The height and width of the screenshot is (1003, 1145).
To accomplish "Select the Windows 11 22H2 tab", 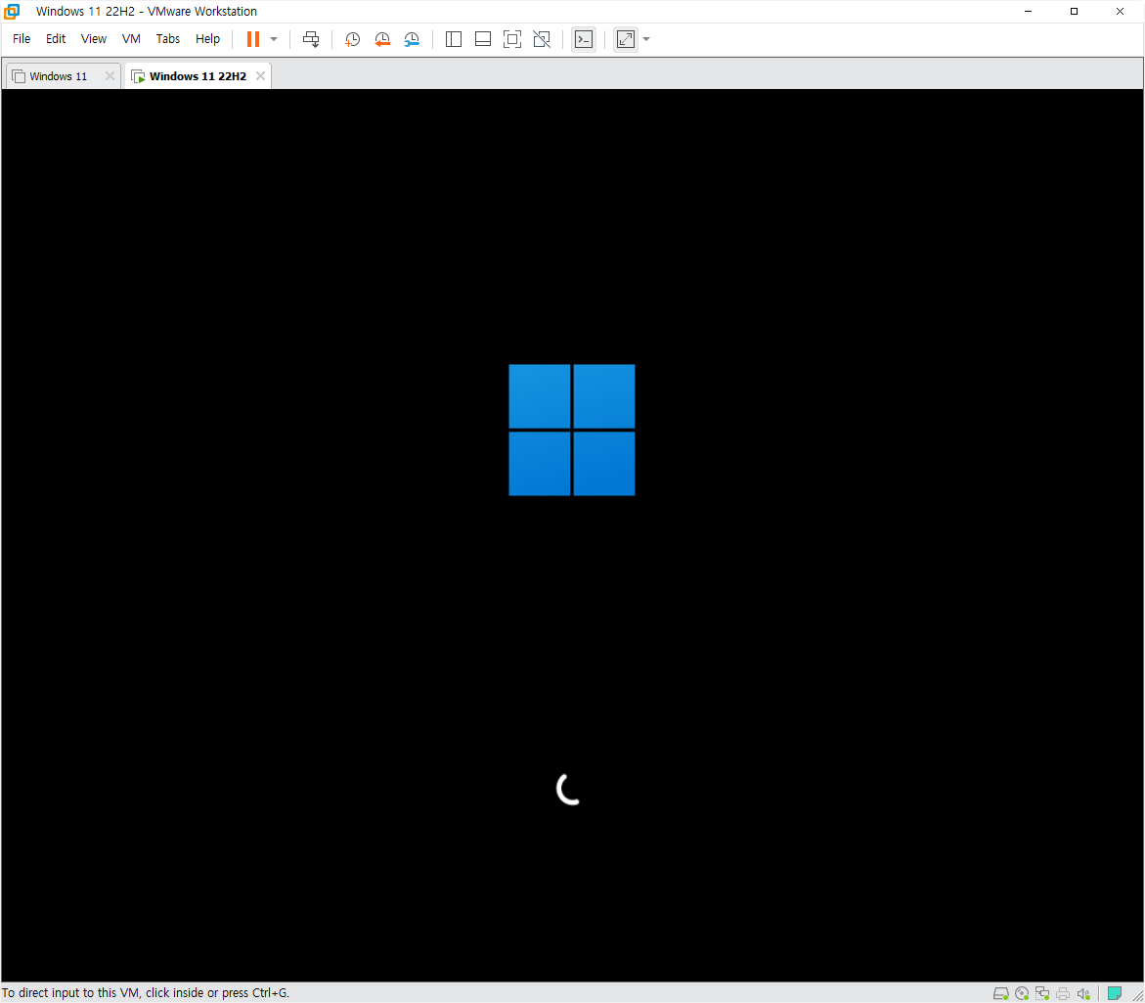I will point(198,76).
